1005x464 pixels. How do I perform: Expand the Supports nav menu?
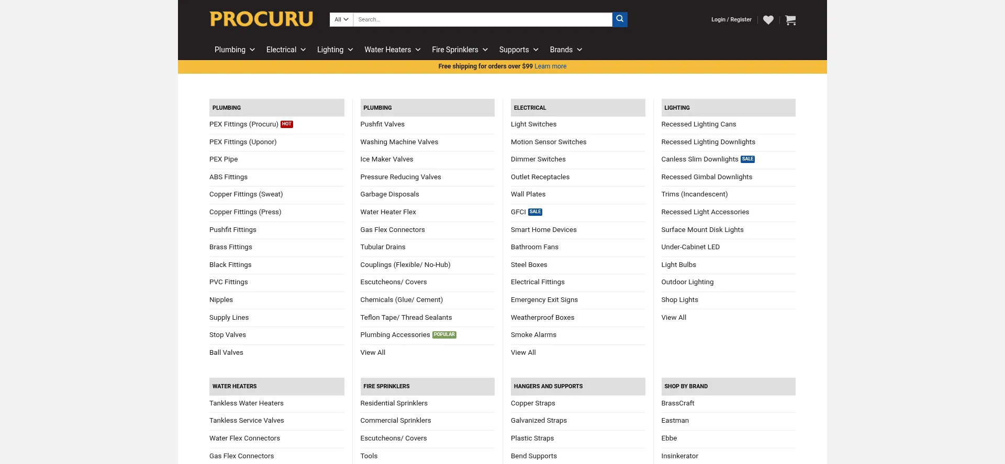click(519, 50)
